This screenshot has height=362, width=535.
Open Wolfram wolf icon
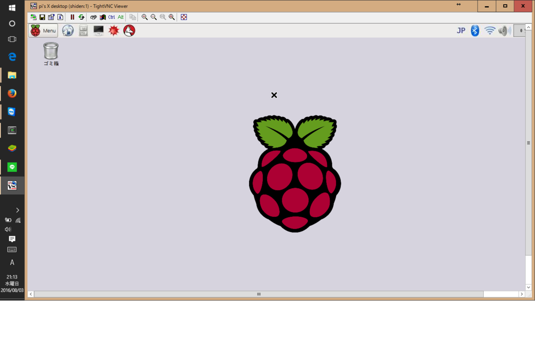tap(129, 31)
